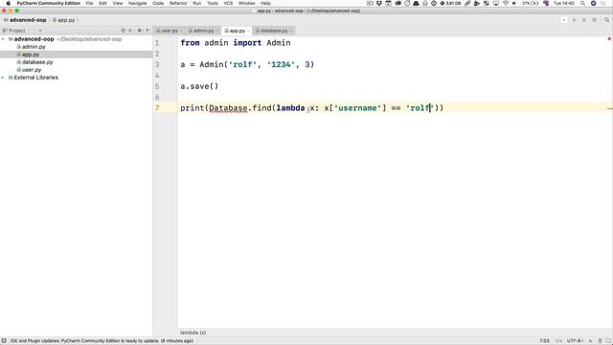Click the inspections profile icon in status bar
This screenshot has height=345, width=613.
click(601, 341)
